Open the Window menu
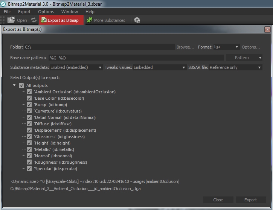Screen dimensions: 273x210 tap(69, 12)
